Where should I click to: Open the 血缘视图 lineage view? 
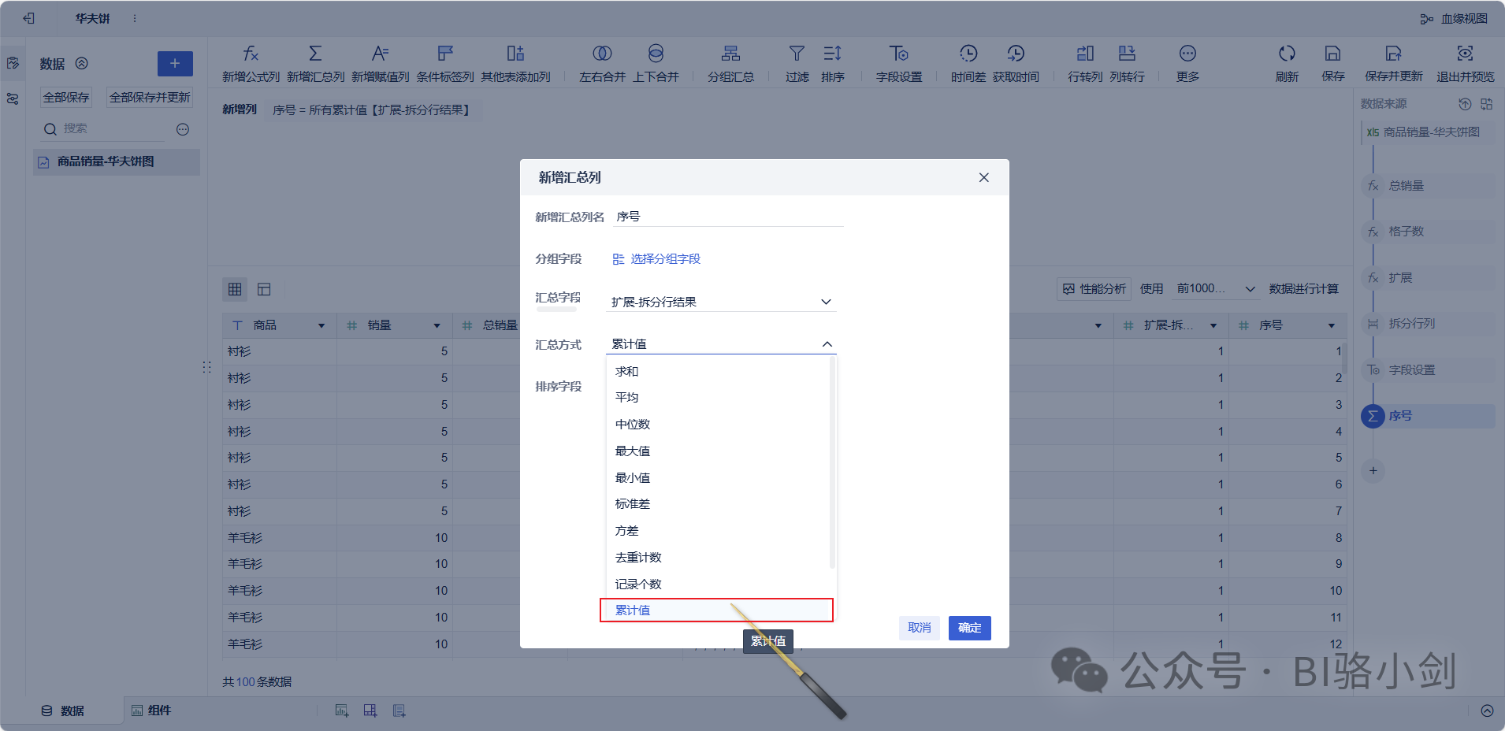tap(1454, 19)
